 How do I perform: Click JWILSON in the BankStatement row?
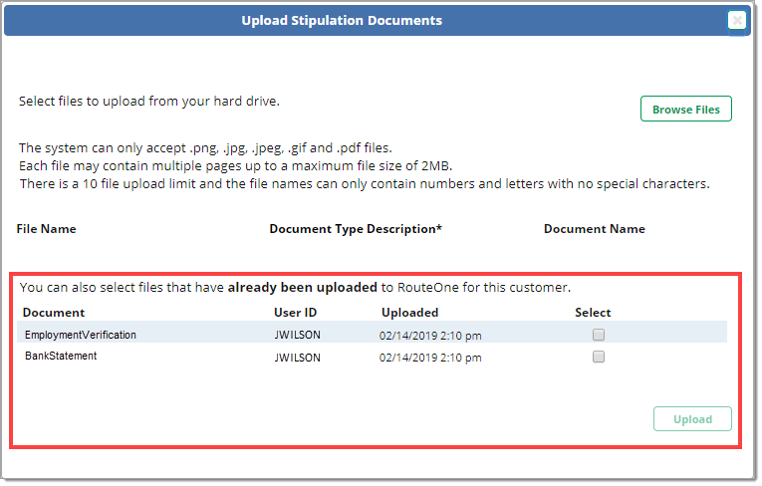[297, 358]
